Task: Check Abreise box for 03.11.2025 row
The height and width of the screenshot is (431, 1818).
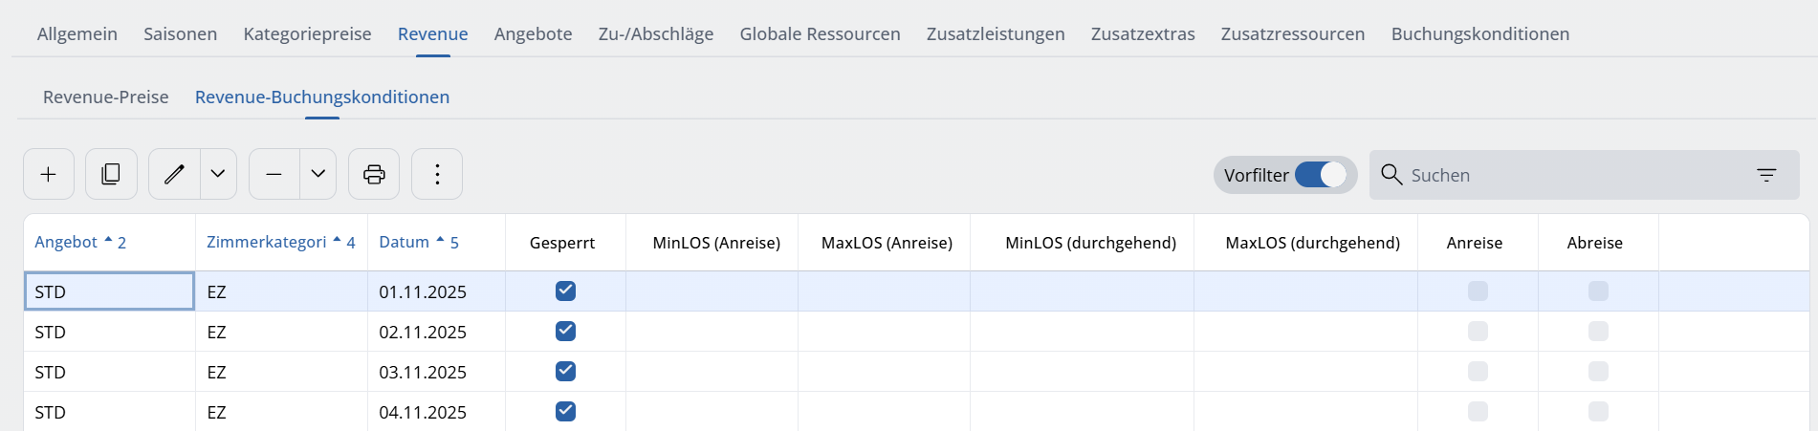Action: pyautogui.click(x=1598, y=372)
